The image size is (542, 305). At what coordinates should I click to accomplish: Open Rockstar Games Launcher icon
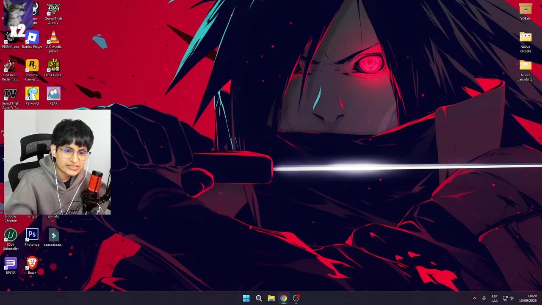click(x=32, y=70)
